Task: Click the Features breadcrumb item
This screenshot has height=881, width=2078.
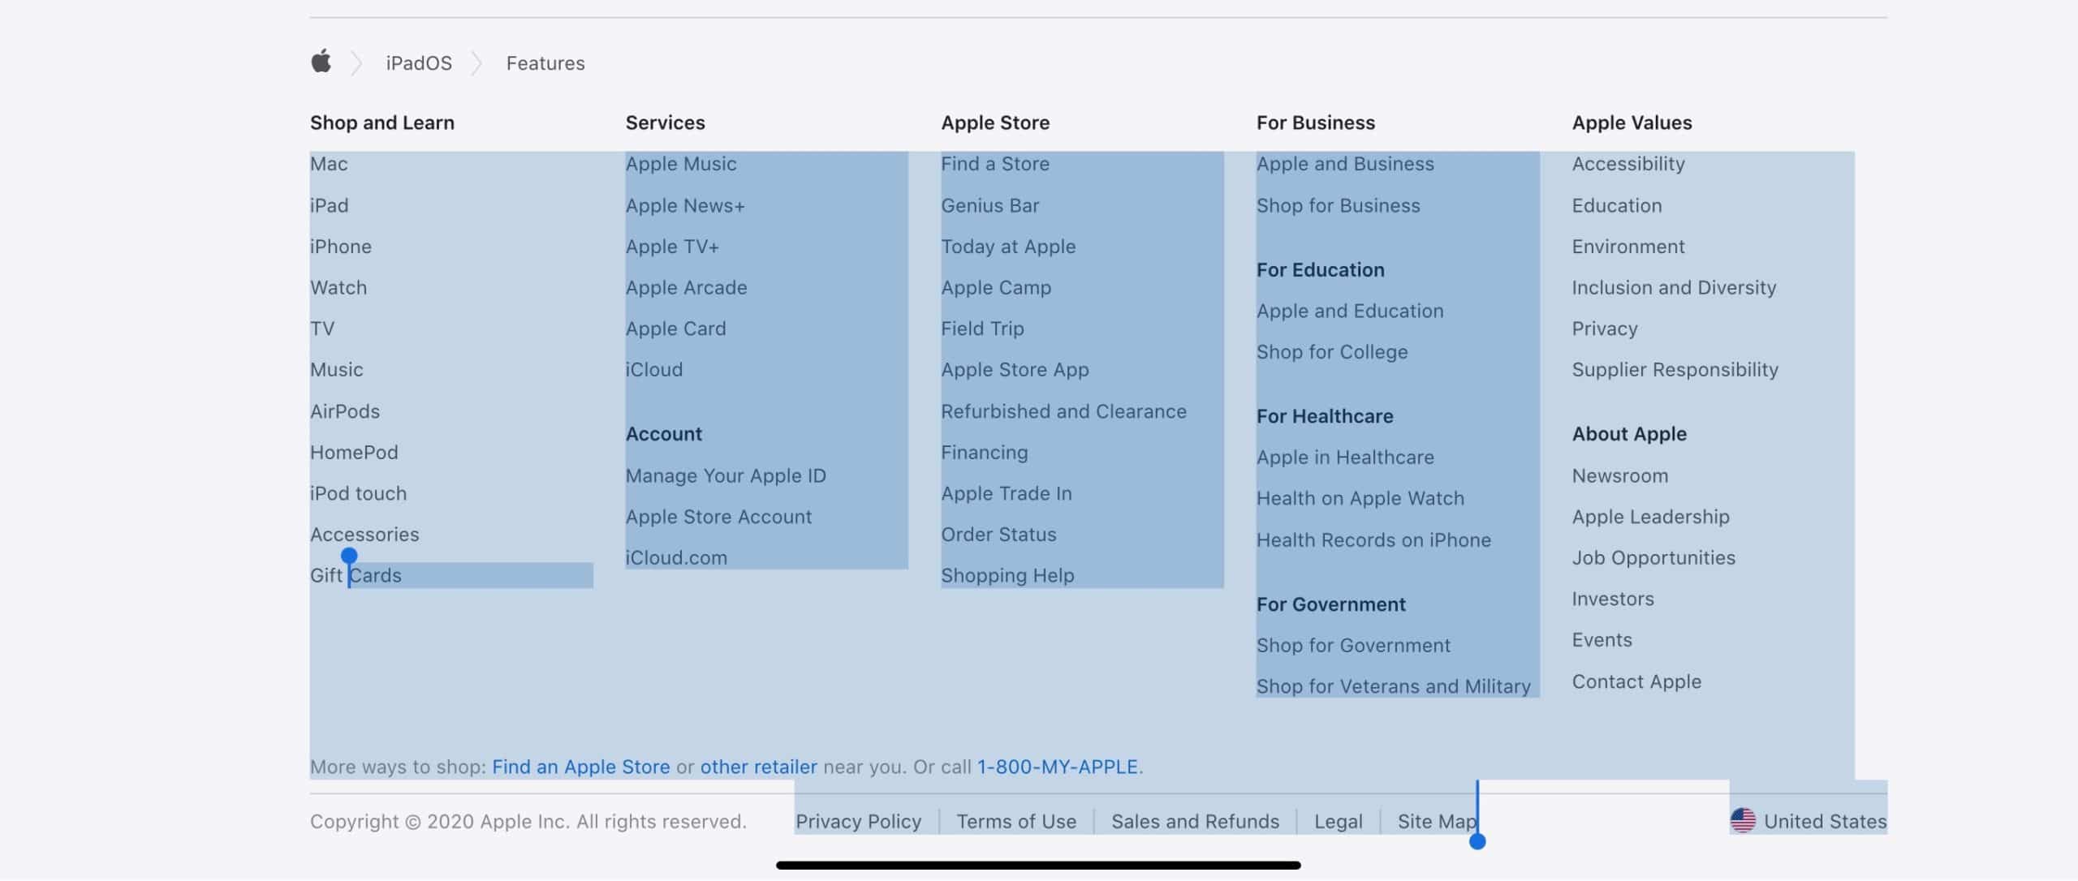Action: 545,63
